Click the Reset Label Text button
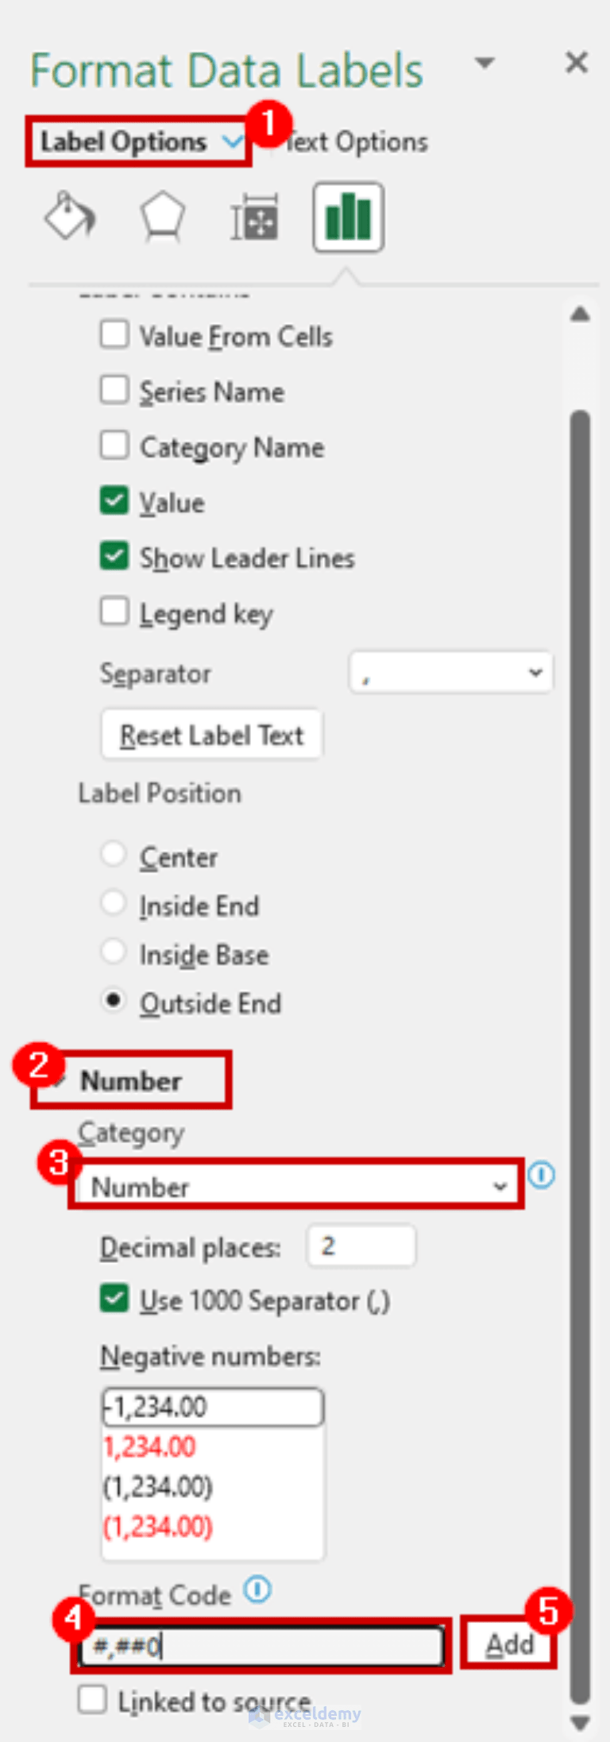610x1742 pixels. pyautogui.click(x=211, y=735)
